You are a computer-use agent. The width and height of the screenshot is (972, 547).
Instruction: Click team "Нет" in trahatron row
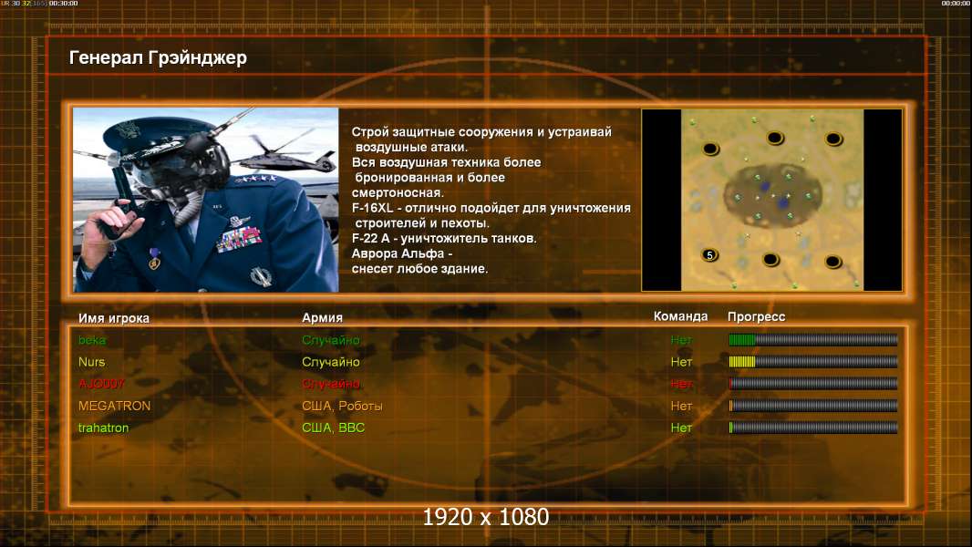[681, 428]
